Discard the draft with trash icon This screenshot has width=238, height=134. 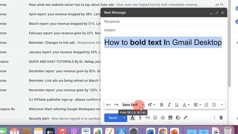point(221,118)
